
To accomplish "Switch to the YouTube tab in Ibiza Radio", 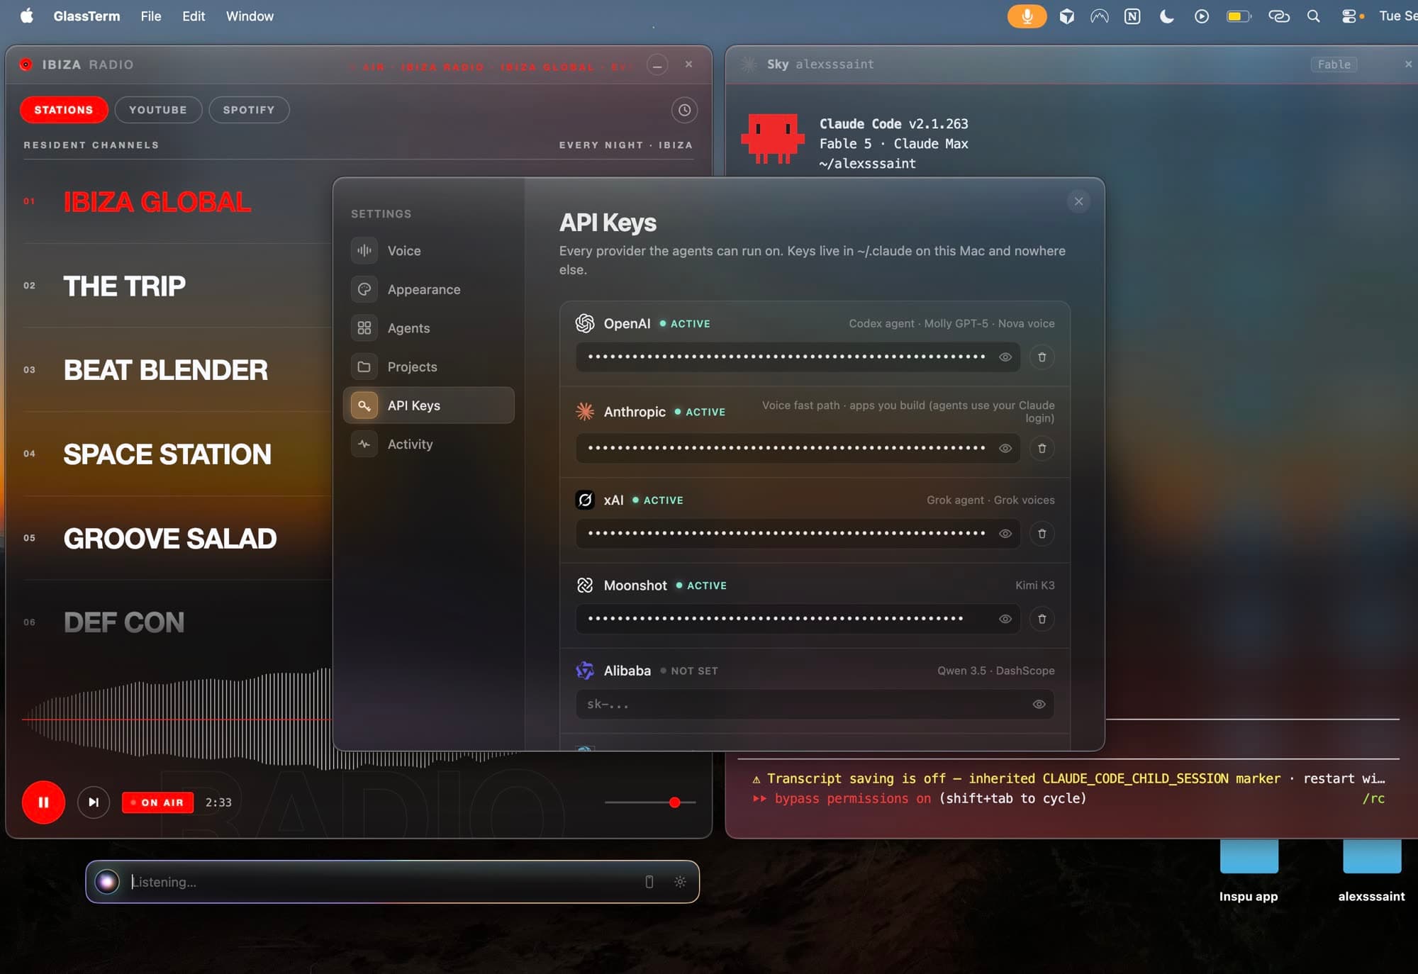I will [x=158, y=110].
